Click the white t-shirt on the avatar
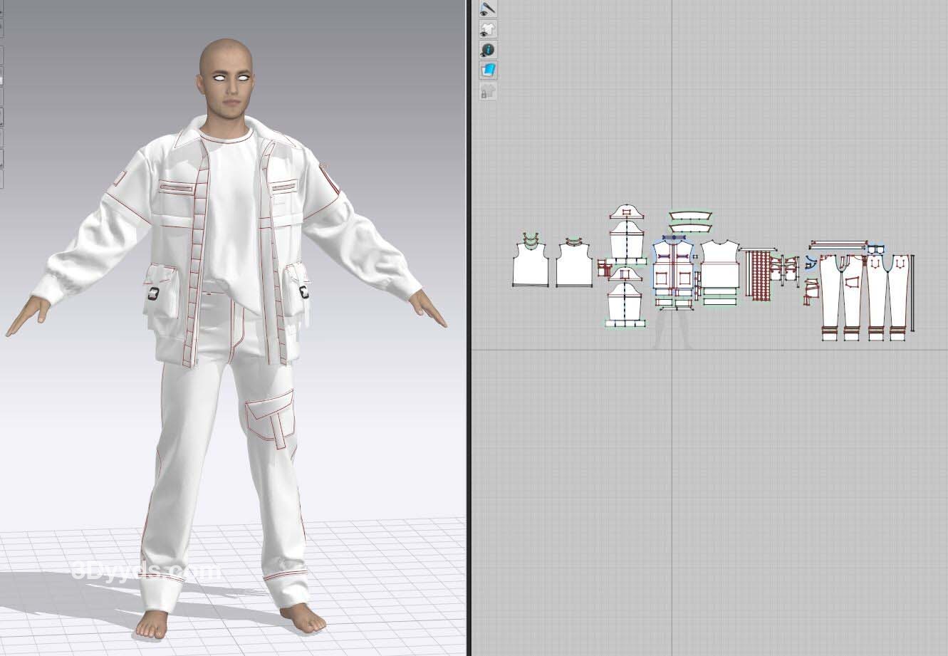 (x=231, y=214)
